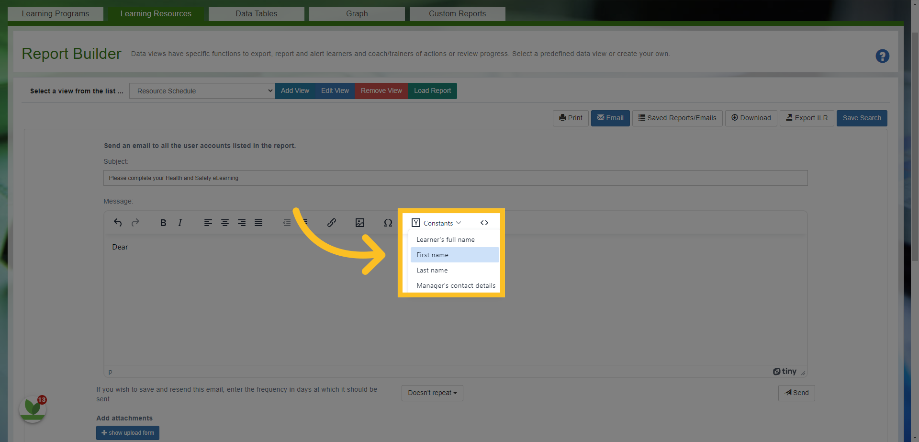Open source code view of editor

tap(484, 223)
